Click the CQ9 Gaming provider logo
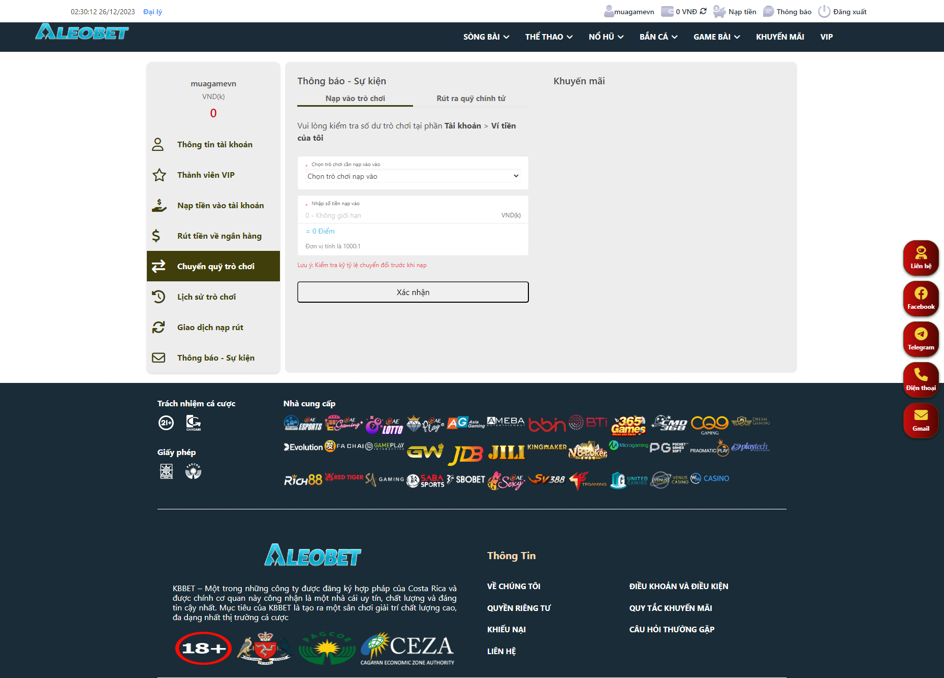 pyautogui.click(x=710, y=425)
